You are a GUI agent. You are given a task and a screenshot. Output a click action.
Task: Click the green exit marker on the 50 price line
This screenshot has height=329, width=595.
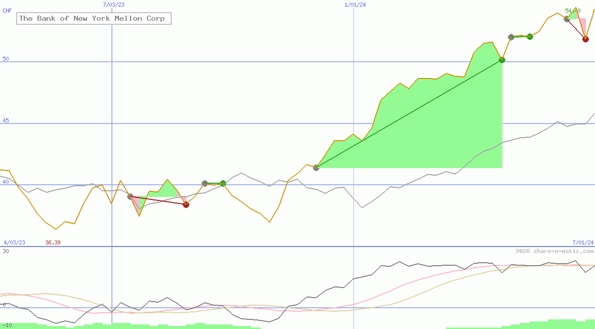click(502, 60)
